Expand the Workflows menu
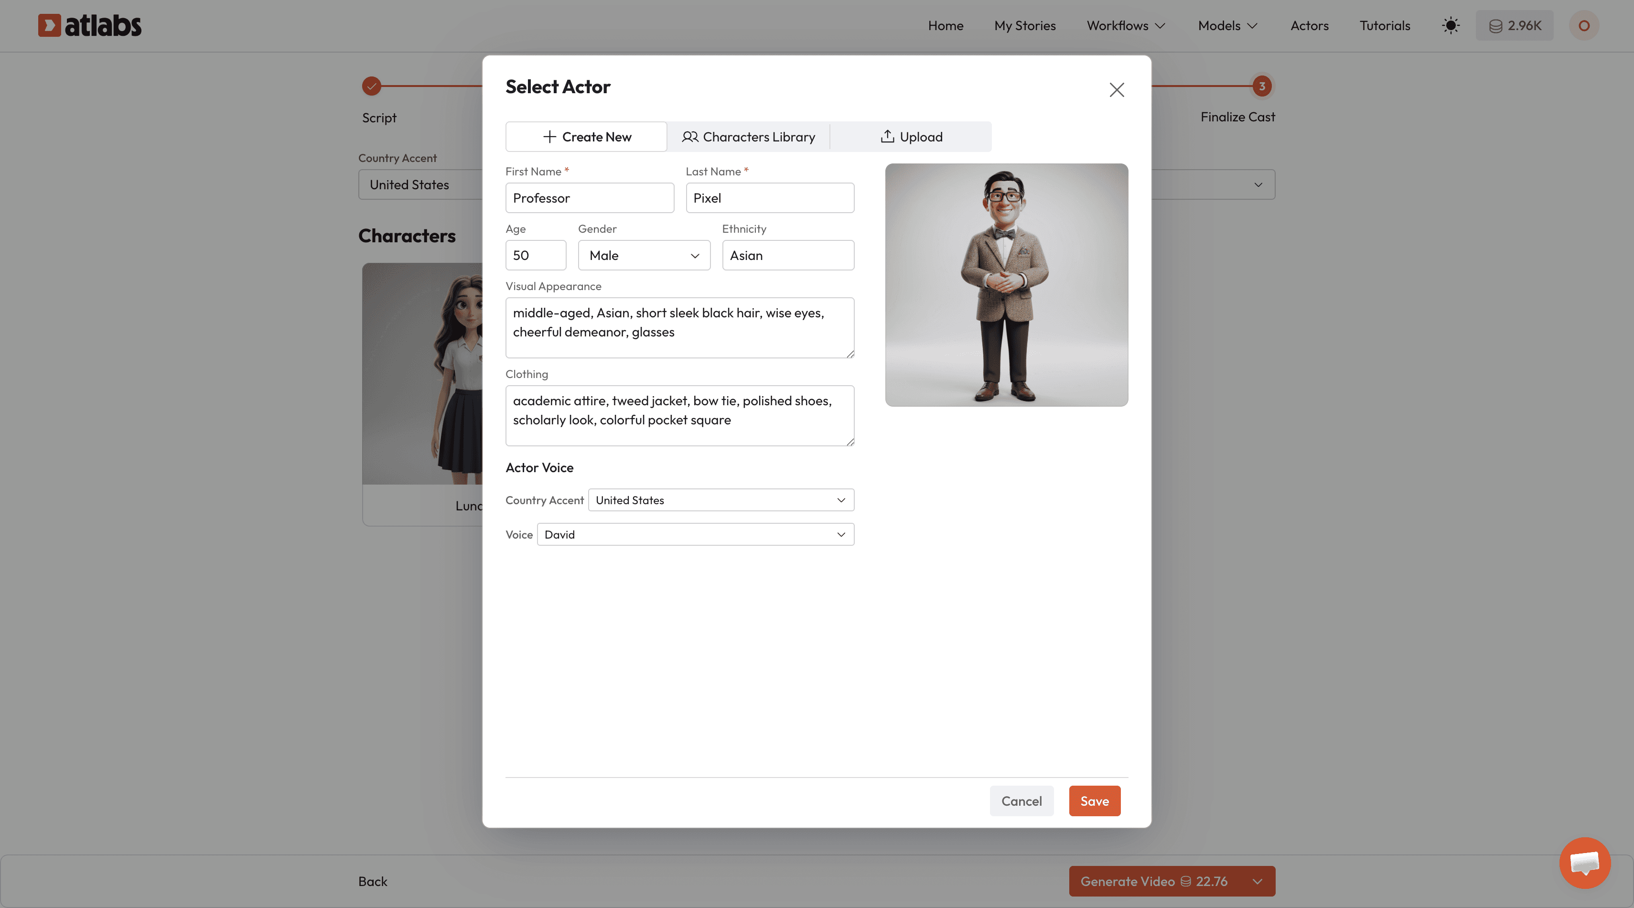Screen dimensions: 1634x908 (x=1125, y=25)
